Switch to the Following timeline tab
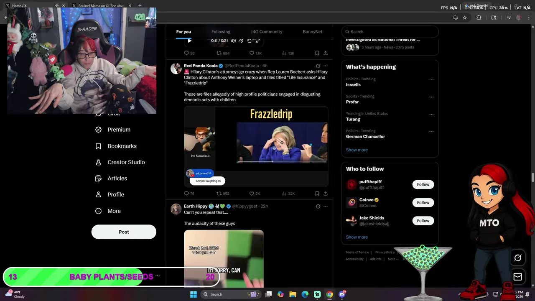Viewport: 535px width, 301px height. click(x=221, y=32)
